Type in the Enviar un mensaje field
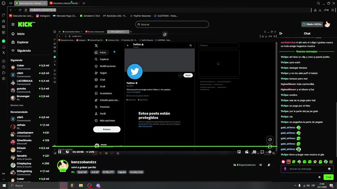Viewport: 337px width, 189px height. (307, 169)
